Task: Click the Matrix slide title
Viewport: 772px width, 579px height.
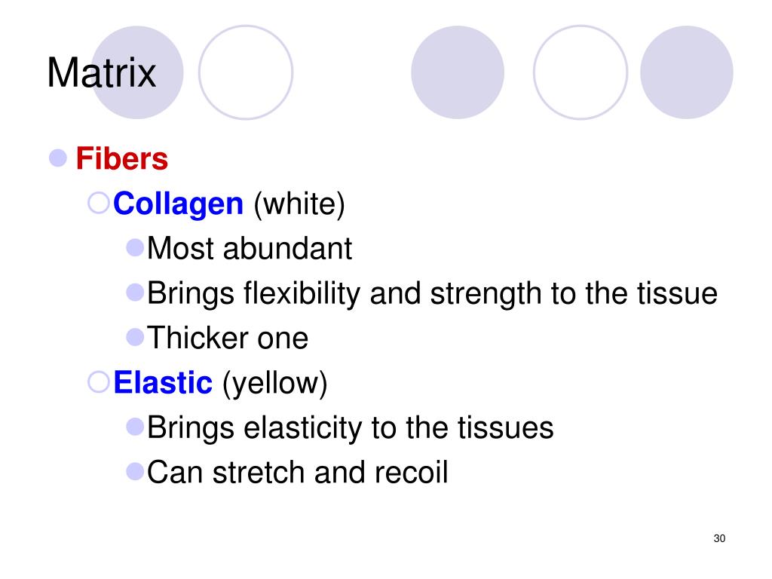Action: point(102,73)
